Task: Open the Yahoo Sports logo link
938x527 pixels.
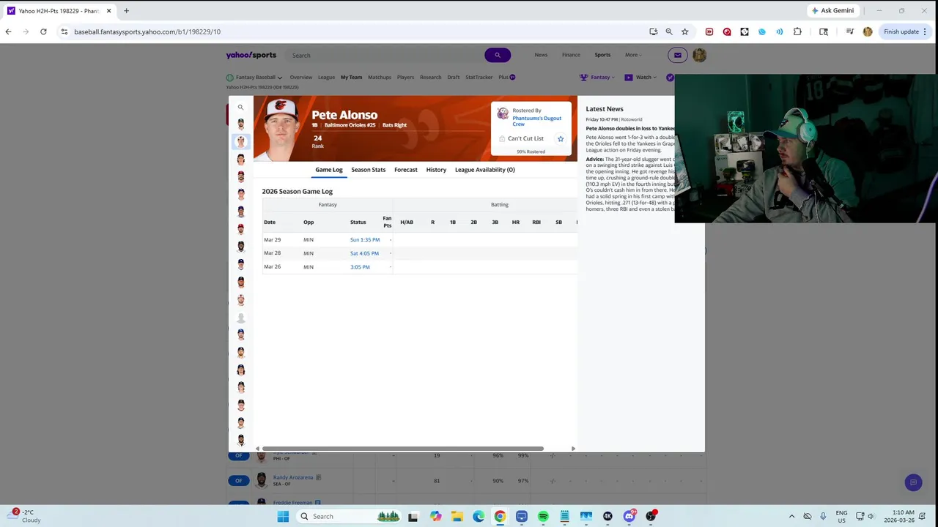Action: [251, 55]
